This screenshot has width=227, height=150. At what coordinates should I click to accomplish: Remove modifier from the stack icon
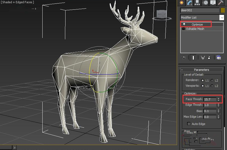click(209, 58)
